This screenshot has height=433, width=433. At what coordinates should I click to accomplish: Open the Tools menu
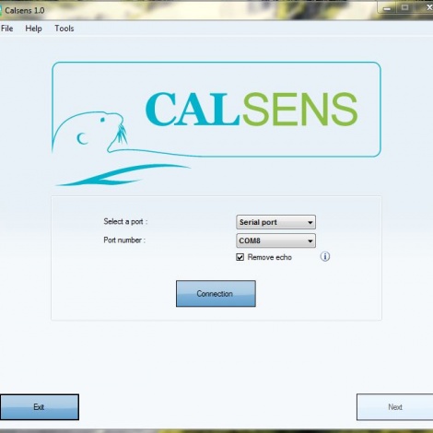(64, 29)
